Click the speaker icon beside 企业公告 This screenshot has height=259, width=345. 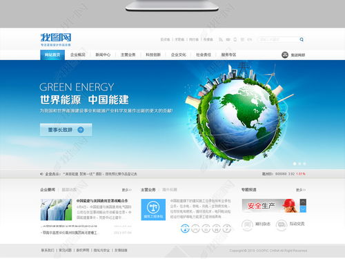(41, 174)
